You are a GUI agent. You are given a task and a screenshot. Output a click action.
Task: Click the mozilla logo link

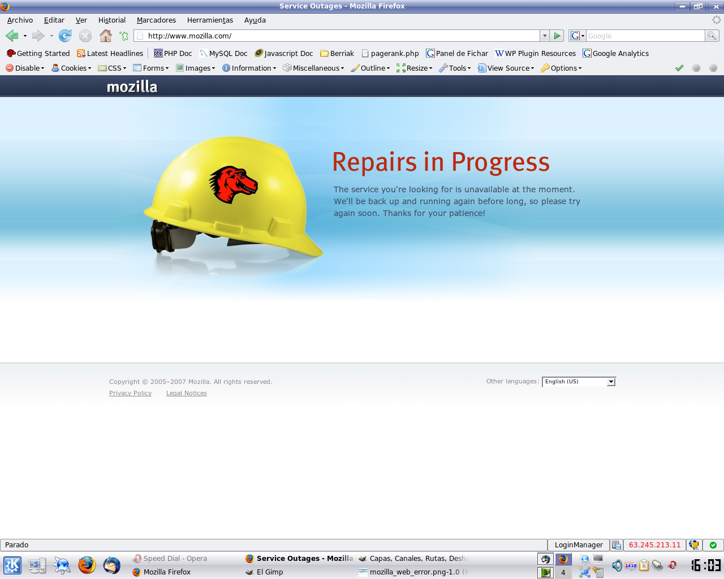[x=132, y=87]
